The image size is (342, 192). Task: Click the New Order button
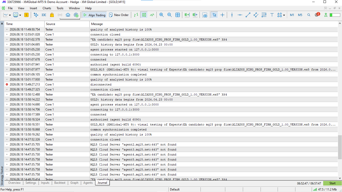click(x=119, y=15)
